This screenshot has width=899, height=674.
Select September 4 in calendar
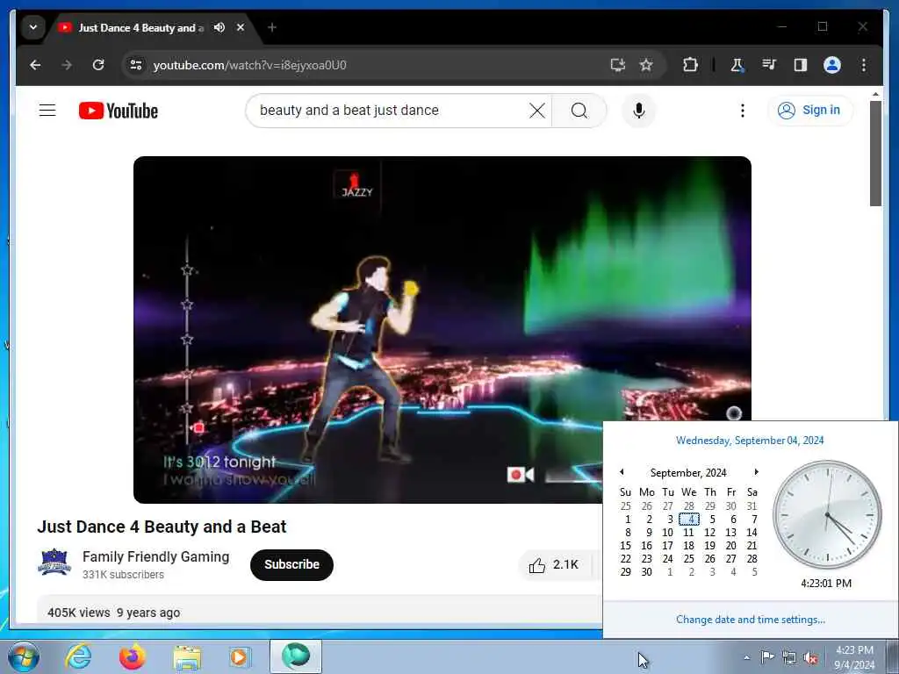coord(688,520)
